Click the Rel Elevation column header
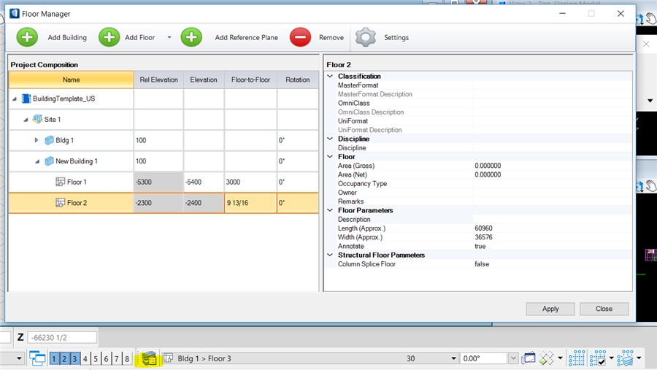Image resolution: width=657 pixels, height=370 pixels. [x=159, y=80]
